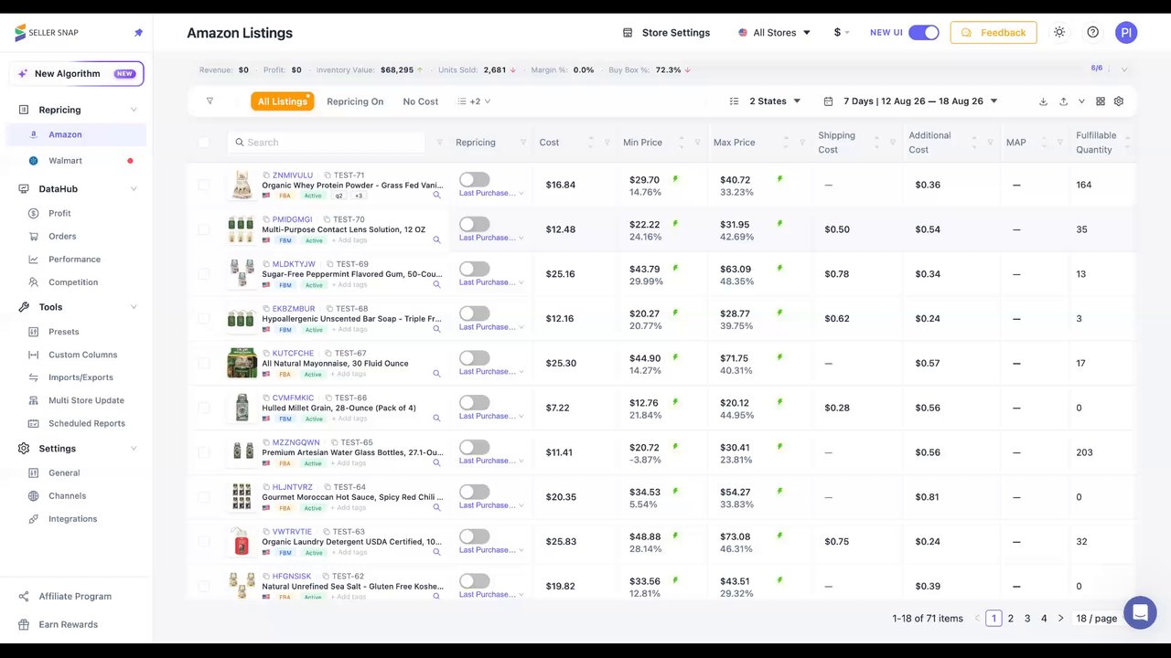Copy SKU icon beside ZNMIVULU
This screenshot has width=1171, height=658.
[x=266, y=175]
